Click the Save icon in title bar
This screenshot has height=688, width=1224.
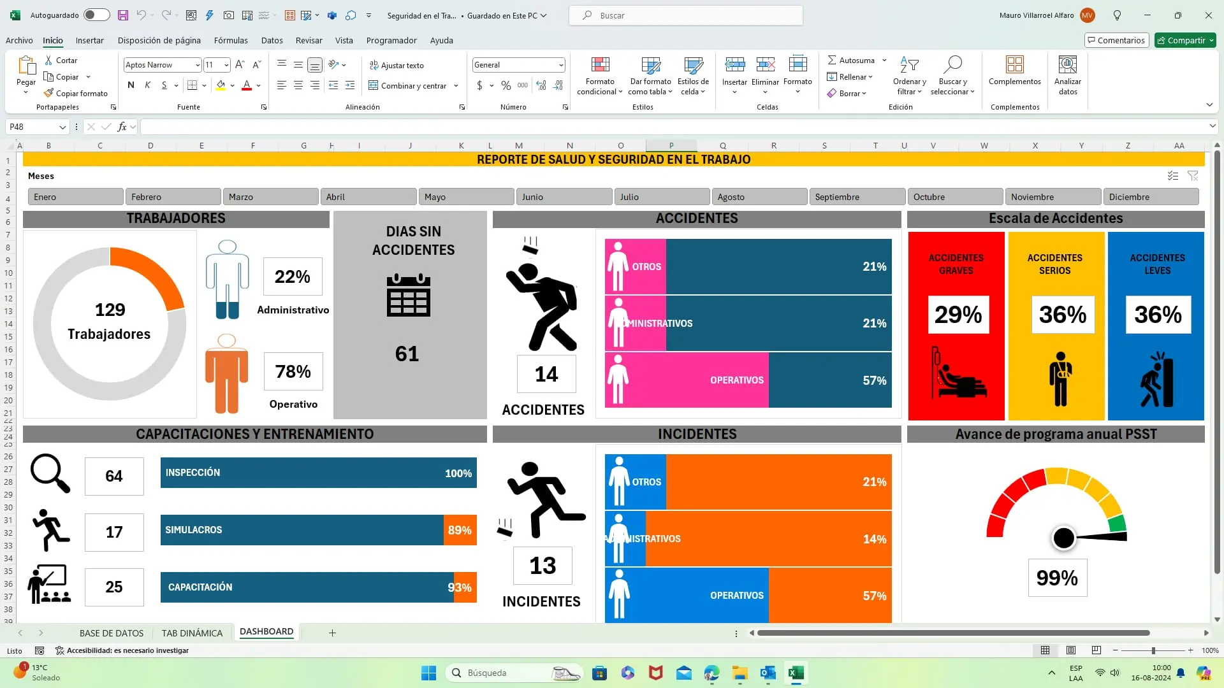pyautogui.click(x=123, y=15)
